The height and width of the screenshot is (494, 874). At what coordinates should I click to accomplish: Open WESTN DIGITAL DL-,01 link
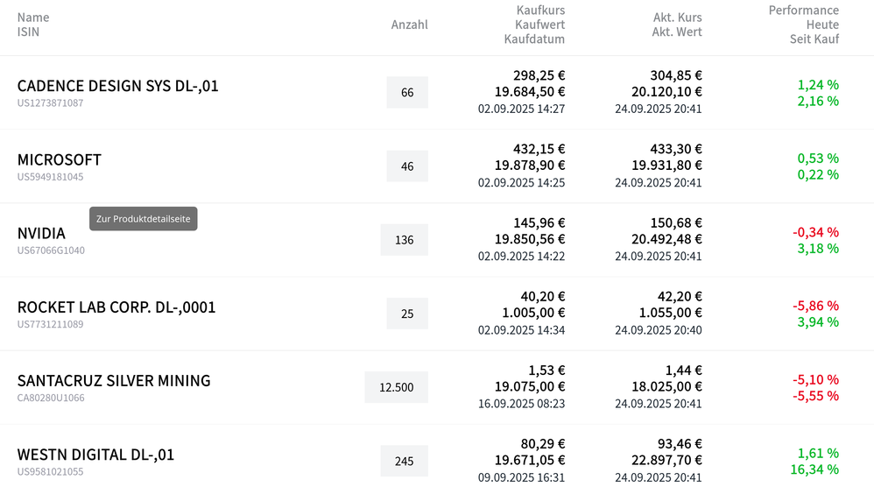(95, 455)
